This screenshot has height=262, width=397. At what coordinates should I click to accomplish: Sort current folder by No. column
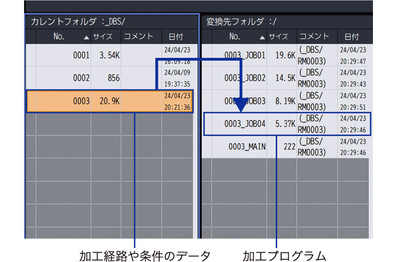[63, 37]
